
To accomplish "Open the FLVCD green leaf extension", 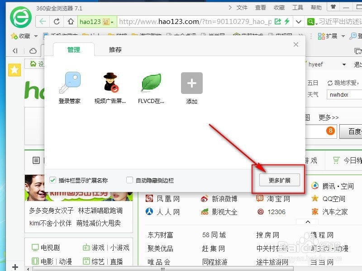I will pos(151,88).
